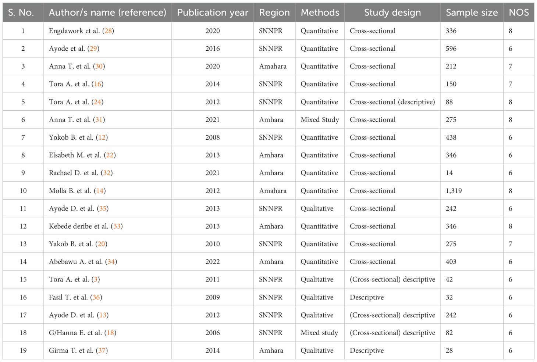The width and height of the screenshot is (537, 362).
Task: Follow reference 33 beside Kebede deribe et al.
Action: click(x=117, y=226)
